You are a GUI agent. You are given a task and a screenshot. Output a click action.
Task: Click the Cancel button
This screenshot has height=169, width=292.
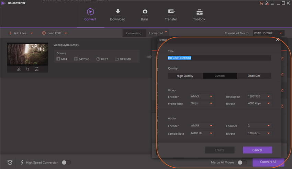(x=257, y=150)
